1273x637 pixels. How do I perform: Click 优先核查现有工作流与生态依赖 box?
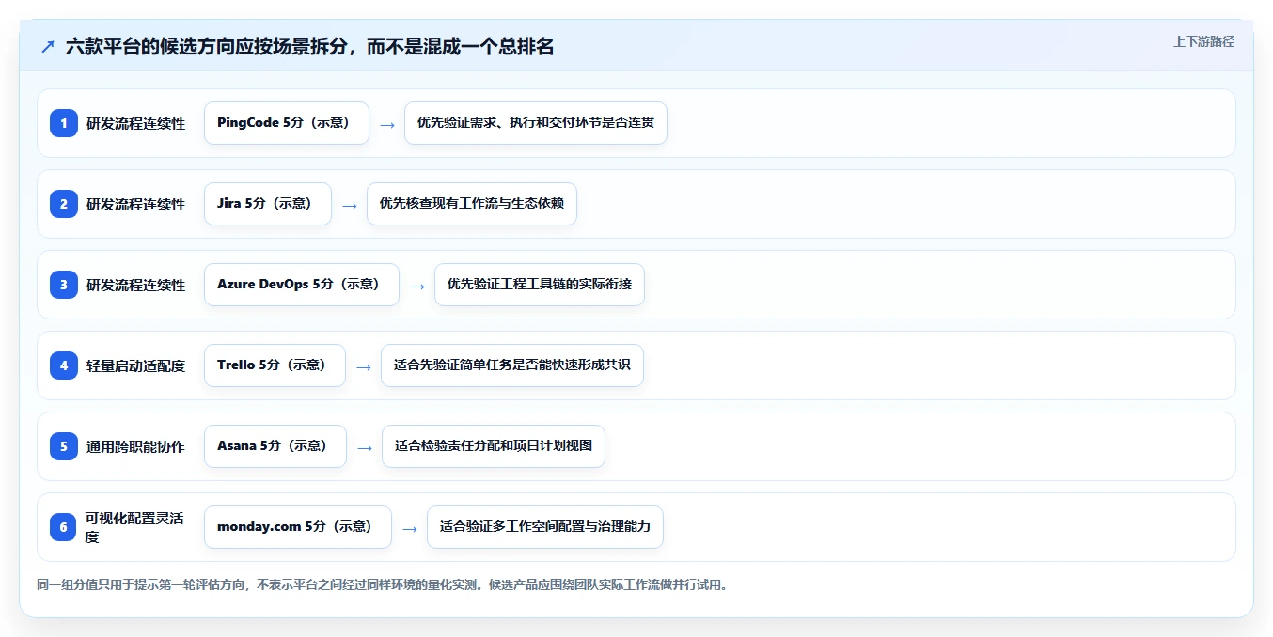[x=472, y=204]
